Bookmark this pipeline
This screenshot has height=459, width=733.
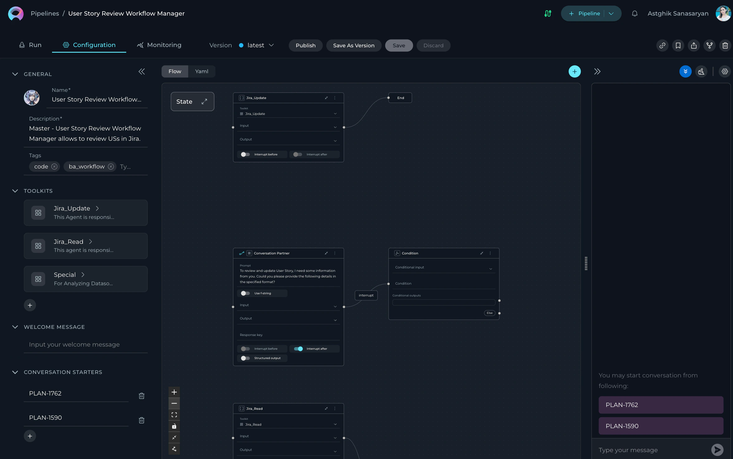[678, 45]
